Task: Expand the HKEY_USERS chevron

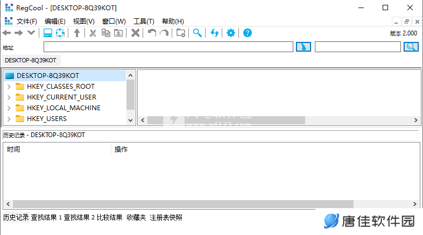Action: (x=9, y=119)
